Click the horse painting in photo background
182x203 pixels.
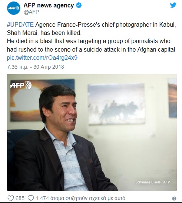(x=116, y=104)
